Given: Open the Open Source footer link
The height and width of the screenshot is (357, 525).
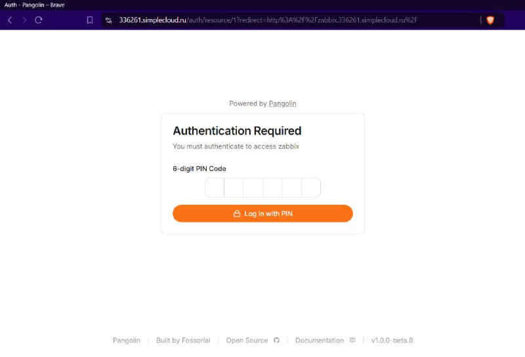Looking at the screenshot, I should (247, 340).
